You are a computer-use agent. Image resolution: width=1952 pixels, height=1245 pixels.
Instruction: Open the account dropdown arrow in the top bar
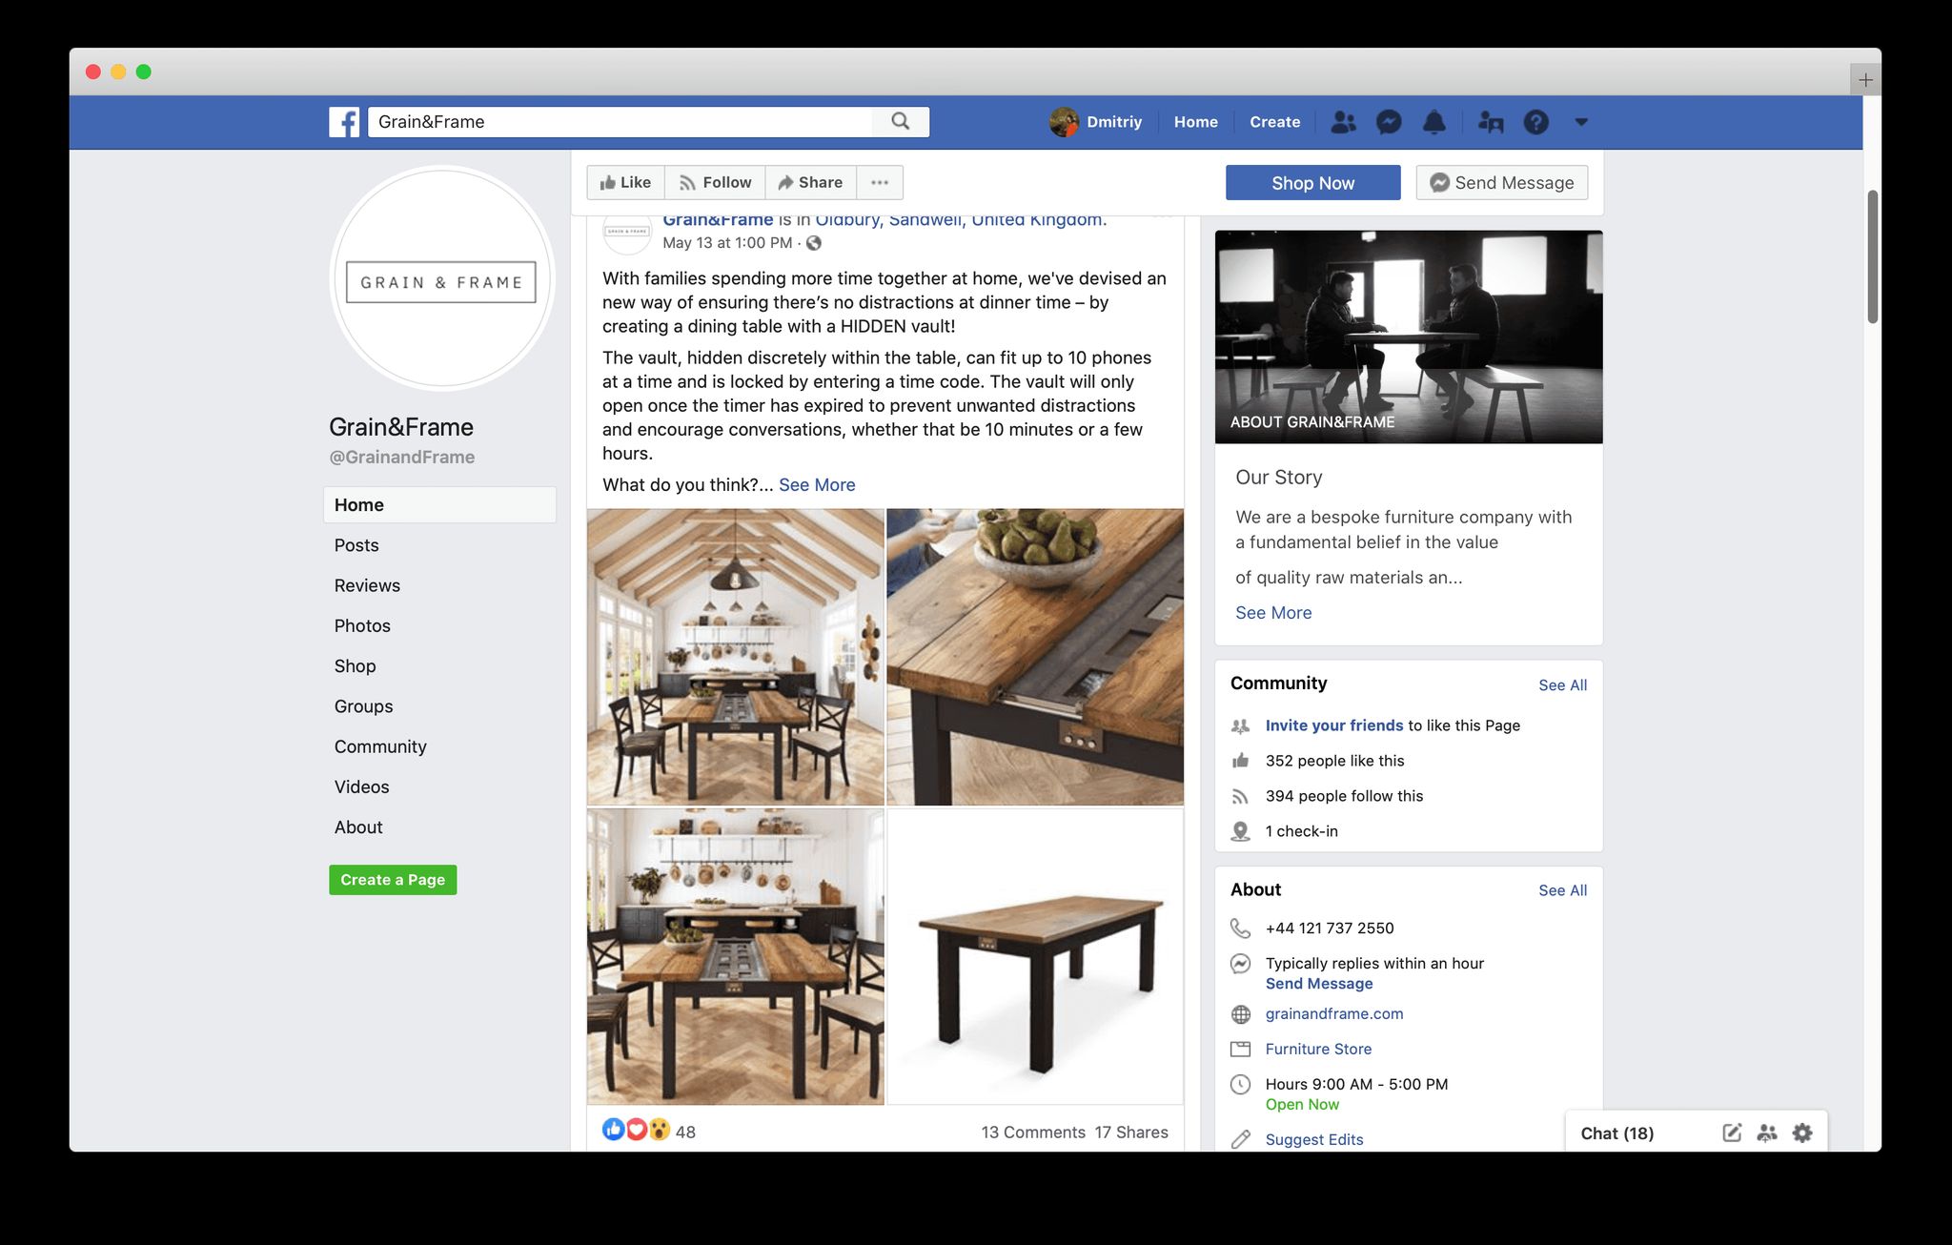pyautogui.click(x=1581, y=122)
